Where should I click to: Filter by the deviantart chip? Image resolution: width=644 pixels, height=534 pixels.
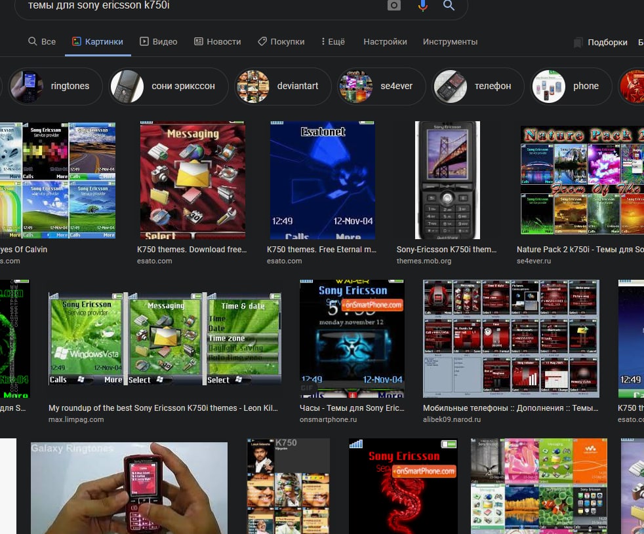click(x=283, y=86)
